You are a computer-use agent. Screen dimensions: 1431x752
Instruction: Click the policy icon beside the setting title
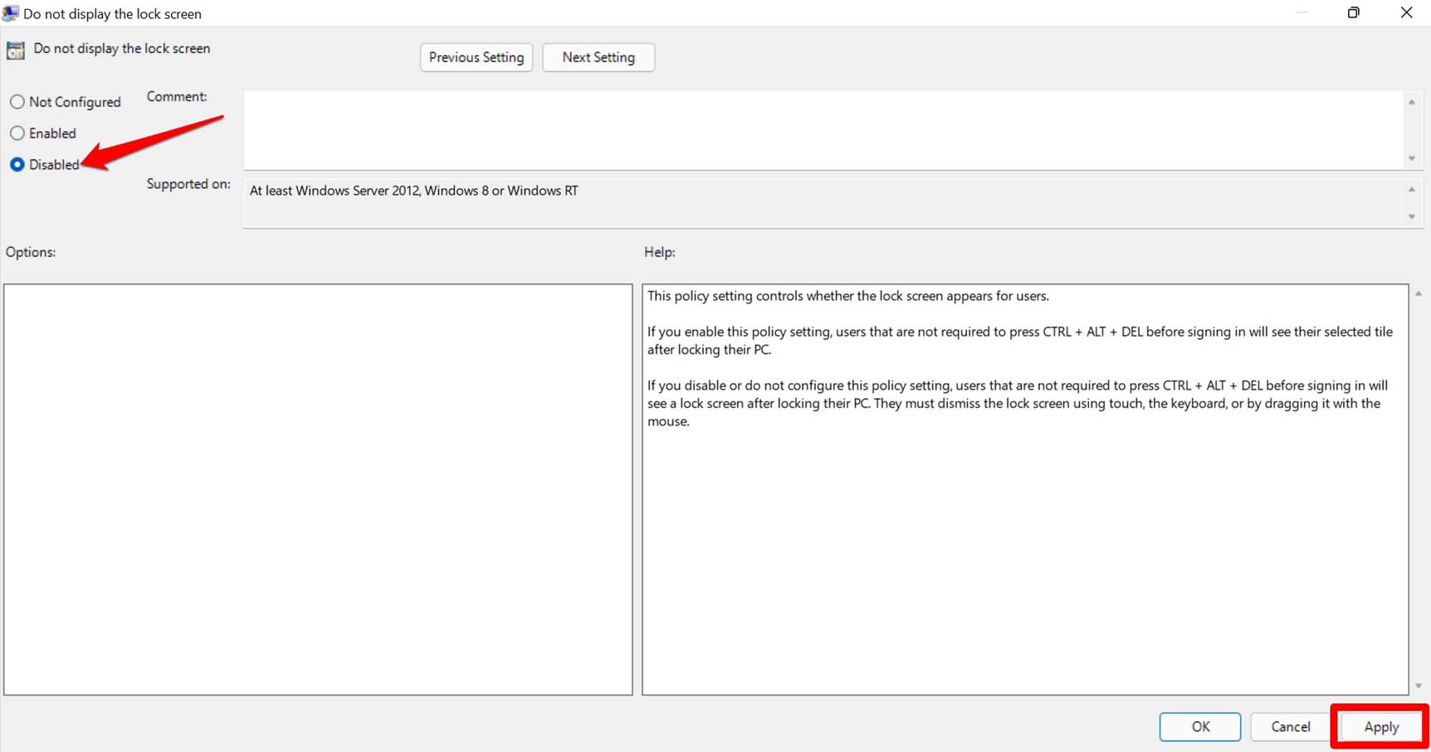tap(16, 51)
